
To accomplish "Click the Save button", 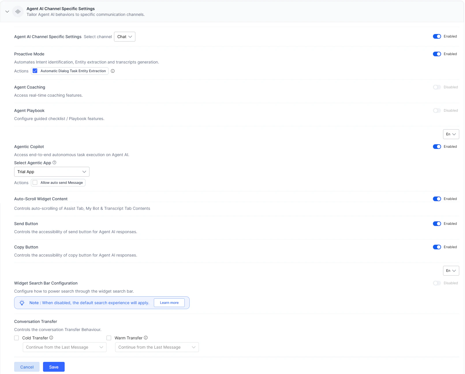I will pyautogui.click(x=54, y=367).
